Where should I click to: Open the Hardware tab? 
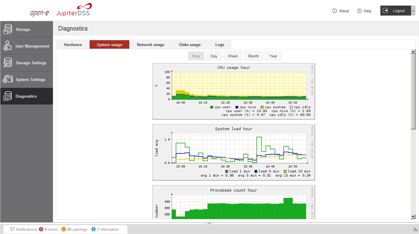73,45
